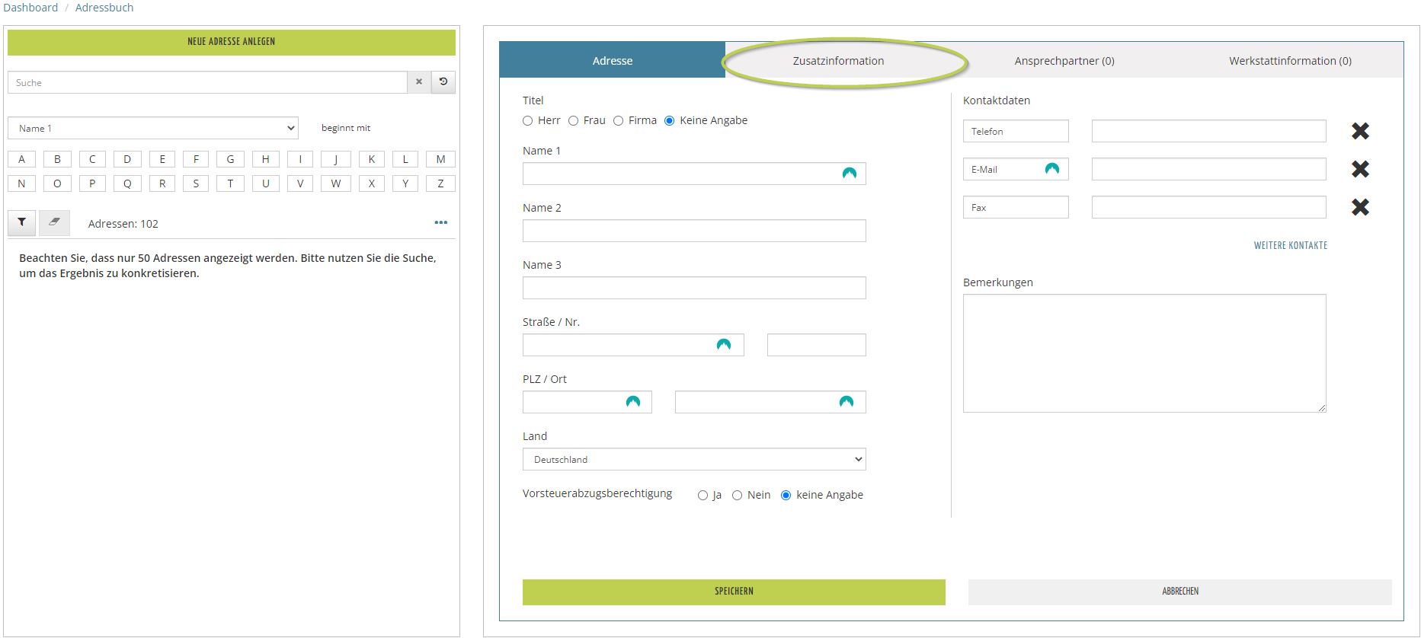This screenshot has height=638, width=1421.
Task: Open the three-dots options menu
Action: tap(440, 223)
